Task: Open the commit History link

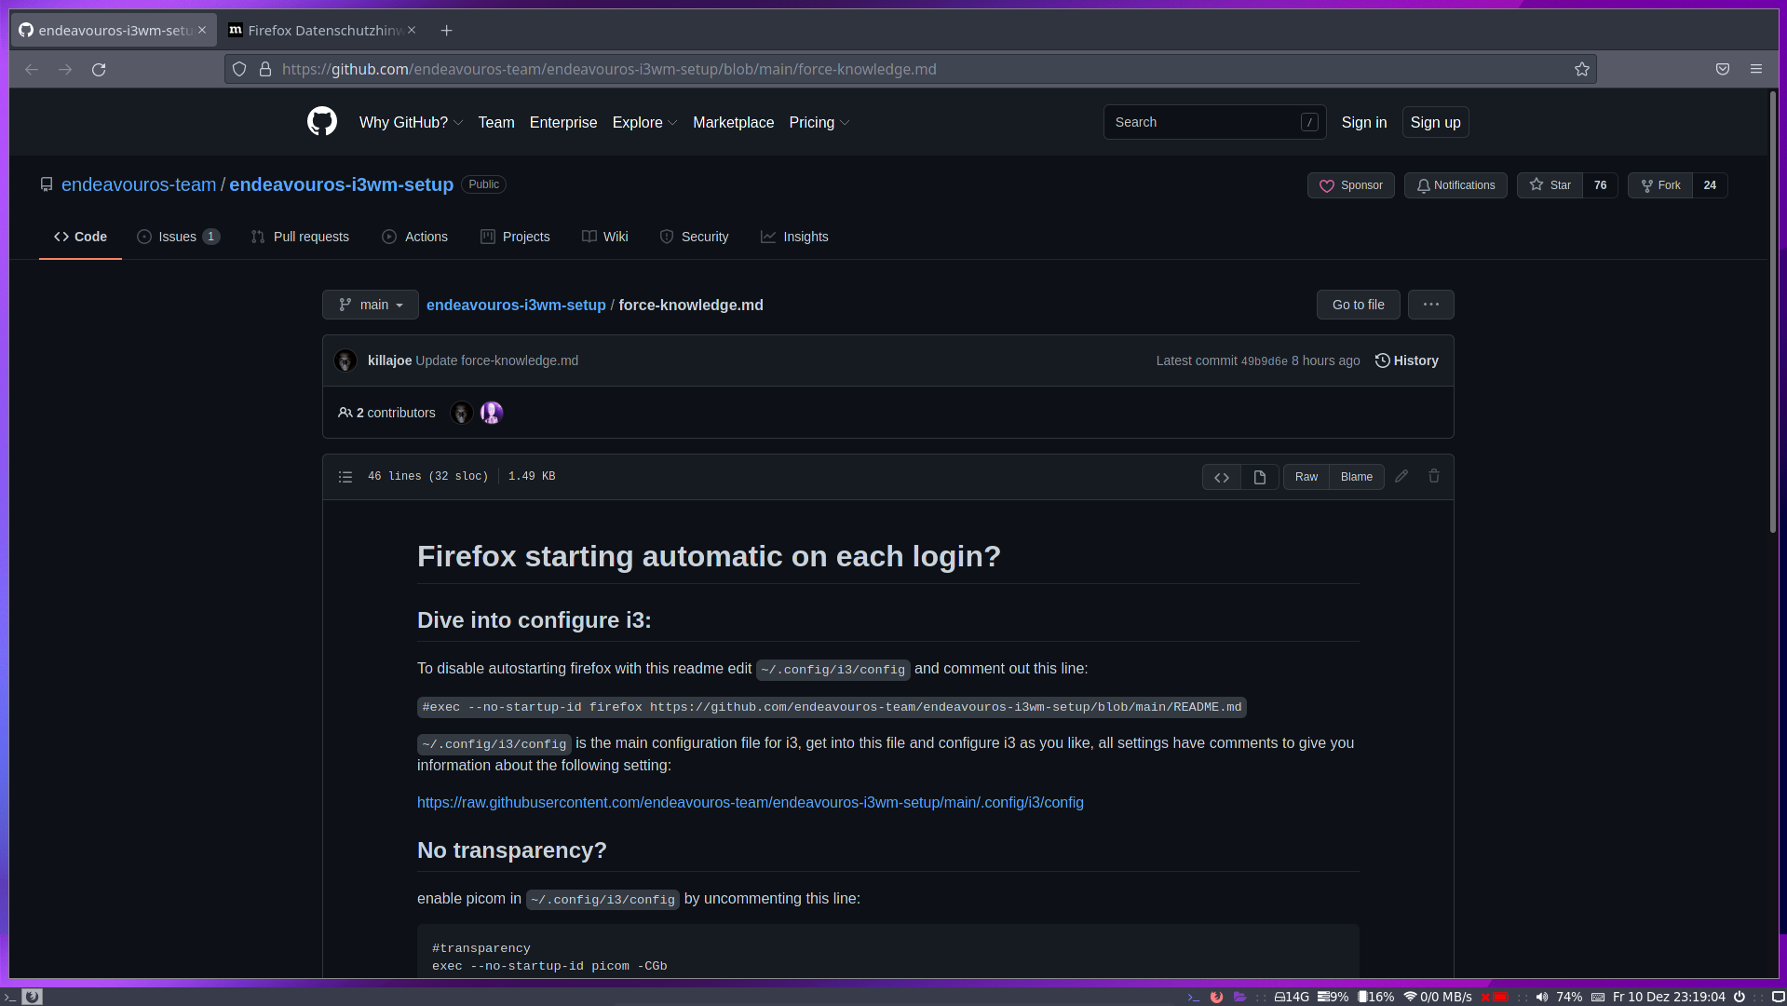Action: click(x=1406, y=360)
